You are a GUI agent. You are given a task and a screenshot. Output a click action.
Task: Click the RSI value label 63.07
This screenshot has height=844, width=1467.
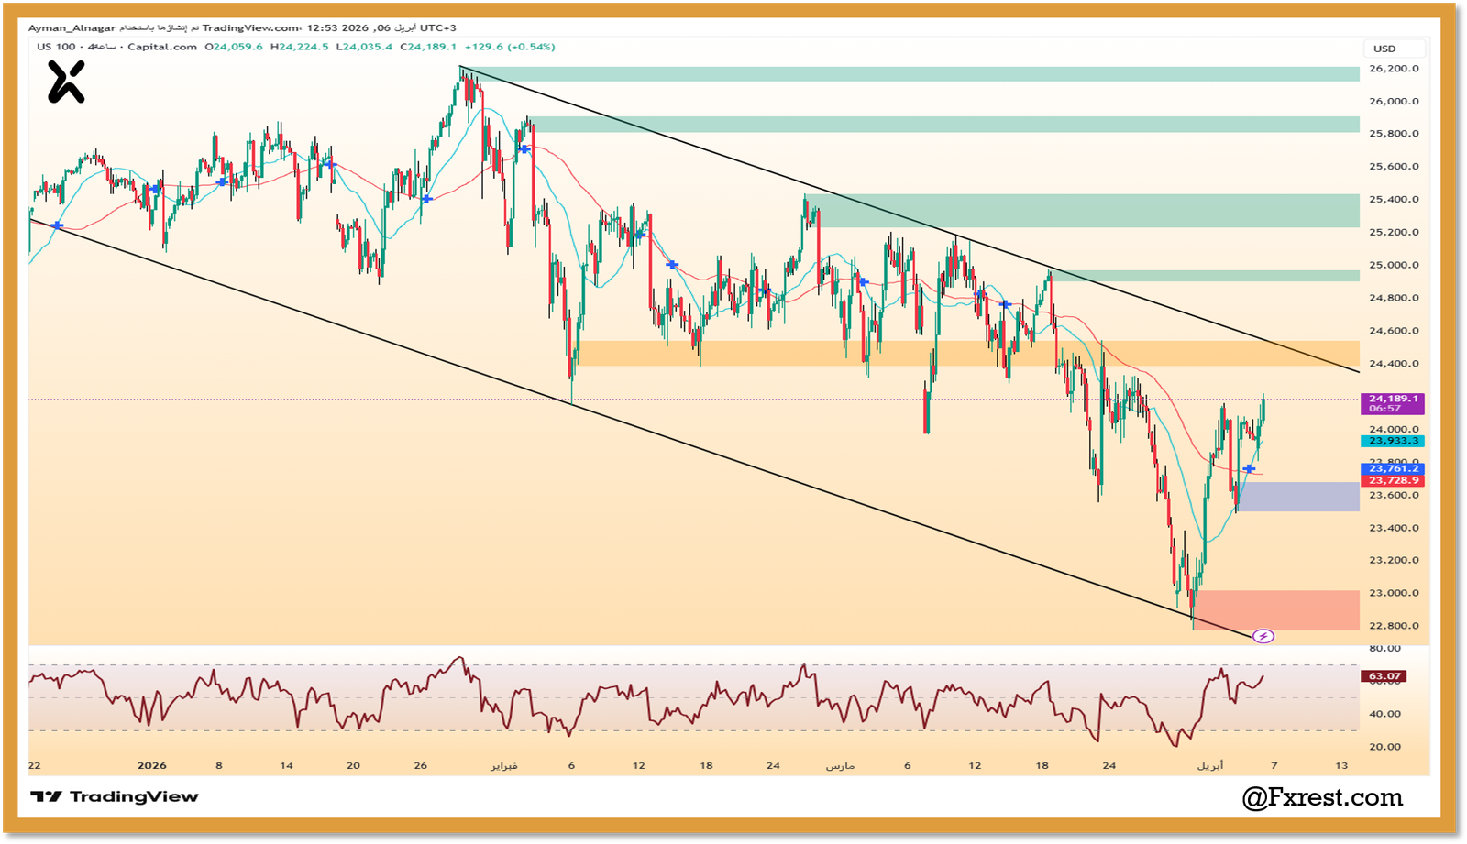point(1384,676)
